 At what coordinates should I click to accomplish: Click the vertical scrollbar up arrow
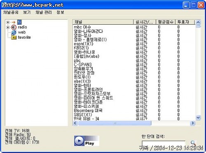point(198,22)
